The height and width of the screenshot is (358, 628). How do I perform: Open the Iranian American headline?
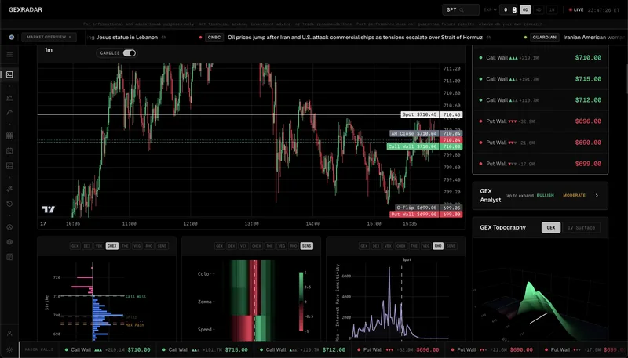click(594, 37)
